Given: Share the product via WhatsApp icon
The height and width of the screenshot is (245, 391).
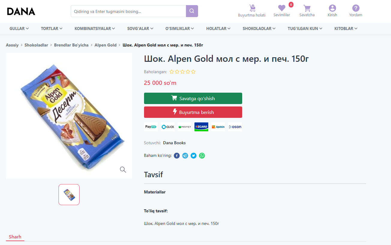Looking at the screenshot, I should coord(202,156).
